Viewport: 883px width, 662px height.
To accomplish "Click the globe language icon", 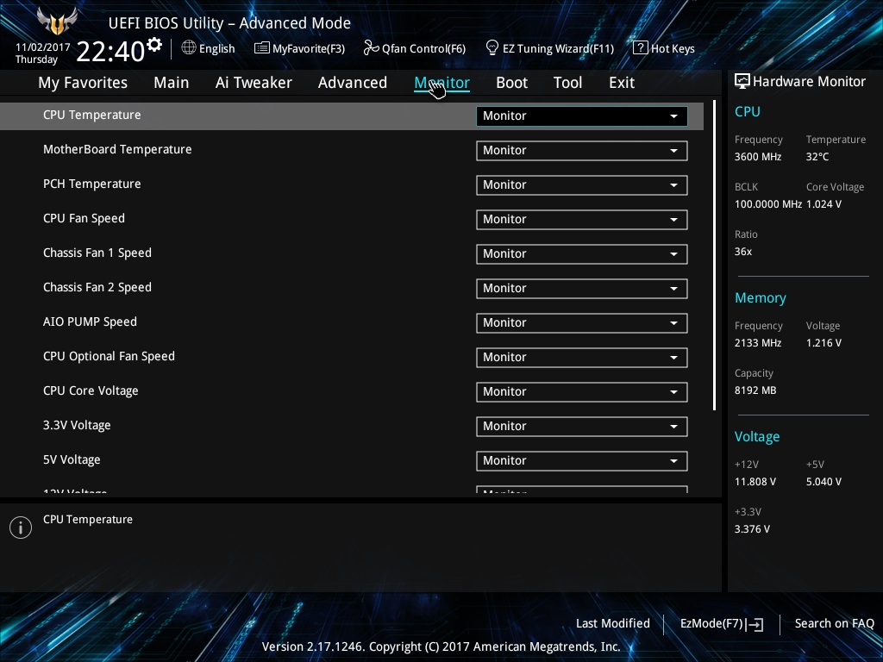I will coord(189,48).
